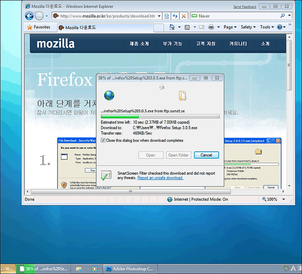Toggle Close this dialog box when download completes

tap(103, 141)
